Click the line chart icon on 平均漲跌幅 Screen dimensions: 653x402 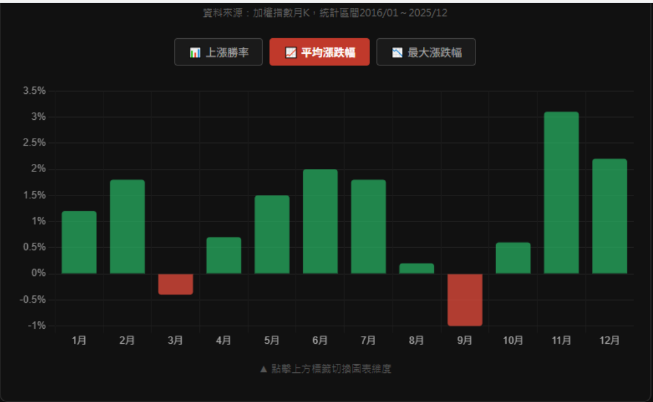pos(291,53)
